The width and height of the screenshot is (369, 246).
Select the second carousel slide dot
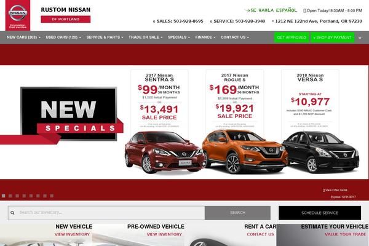[x=10, y=196]
